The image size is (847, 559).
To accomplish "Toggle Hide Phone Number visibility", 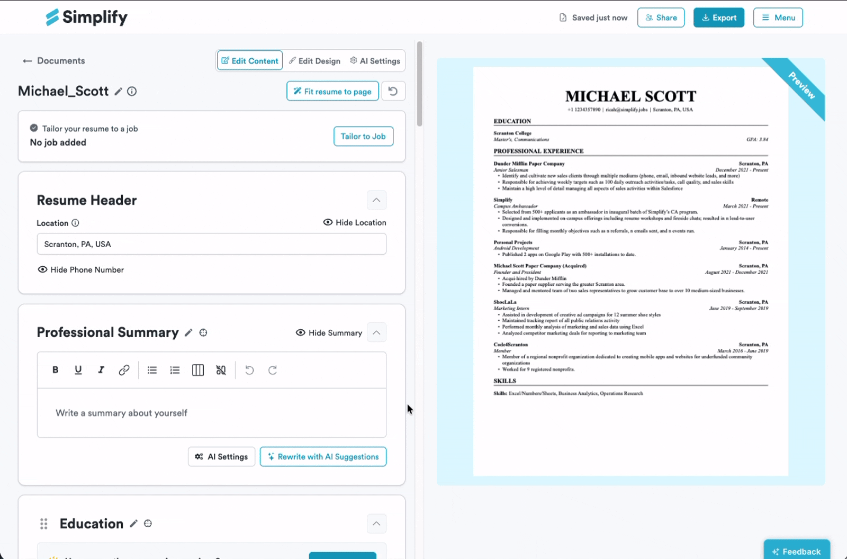I will pyautogui.click(x=81, y=269).
